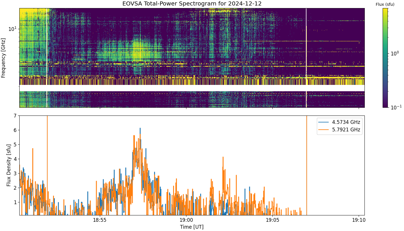Click the Flux Density [sfu] axis label
Image resolution: width=404 pixels, height=231 pixels.
coord(9,165)
